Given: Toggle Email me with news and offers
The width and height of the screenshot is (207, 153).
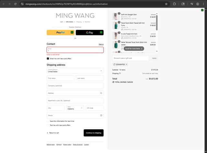Looking at the screenshot, I should (x=48, y=58).
